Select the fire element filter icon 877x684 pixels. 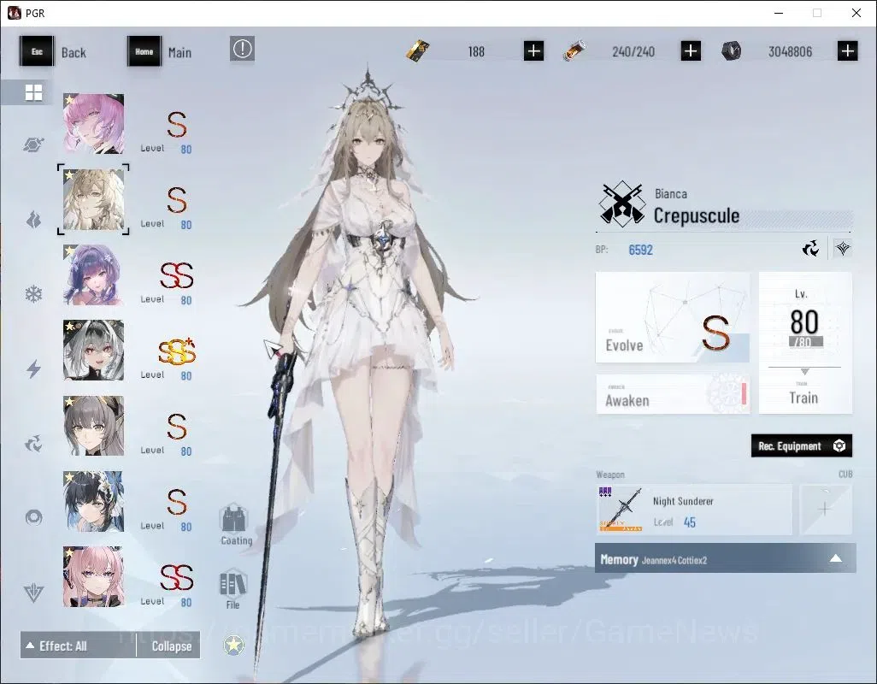pos(33,219)
